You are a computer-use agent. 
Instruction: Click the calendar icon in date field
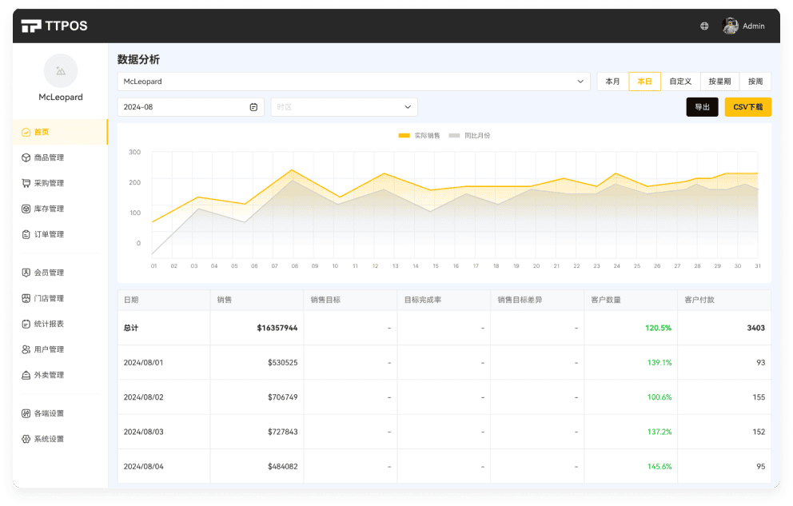[x=253, y=107]
